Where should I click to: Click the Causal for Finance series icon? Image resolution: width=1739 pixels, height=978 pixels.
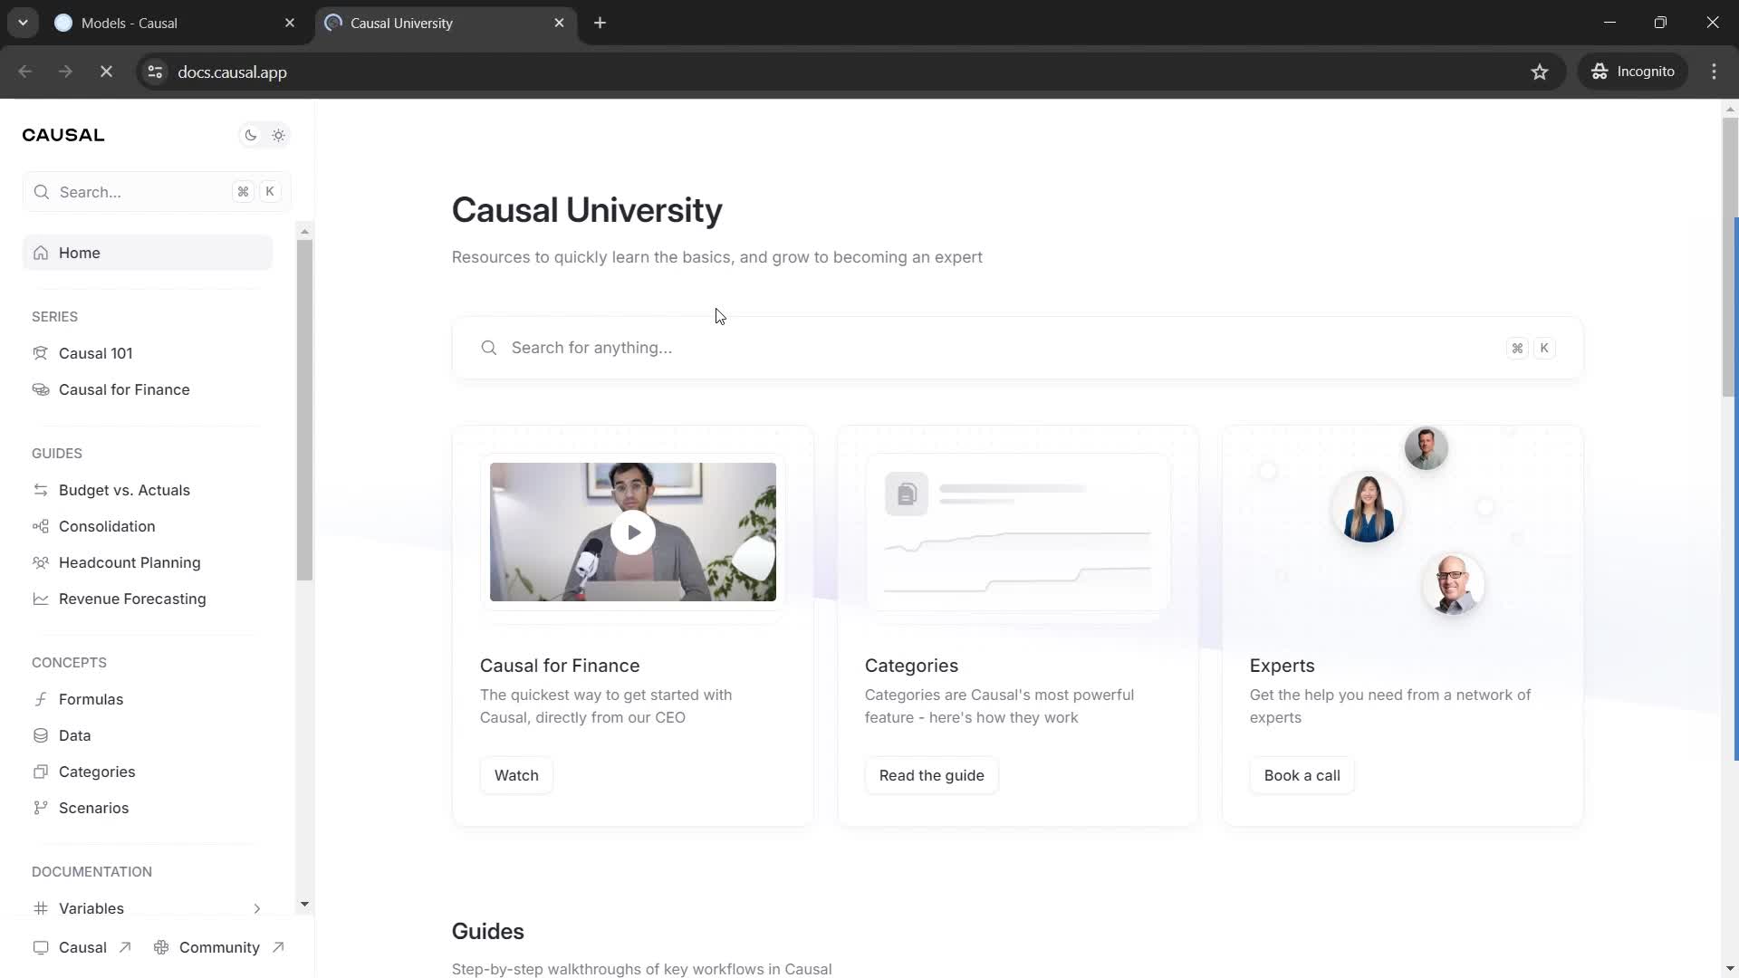tap(41, 389)
